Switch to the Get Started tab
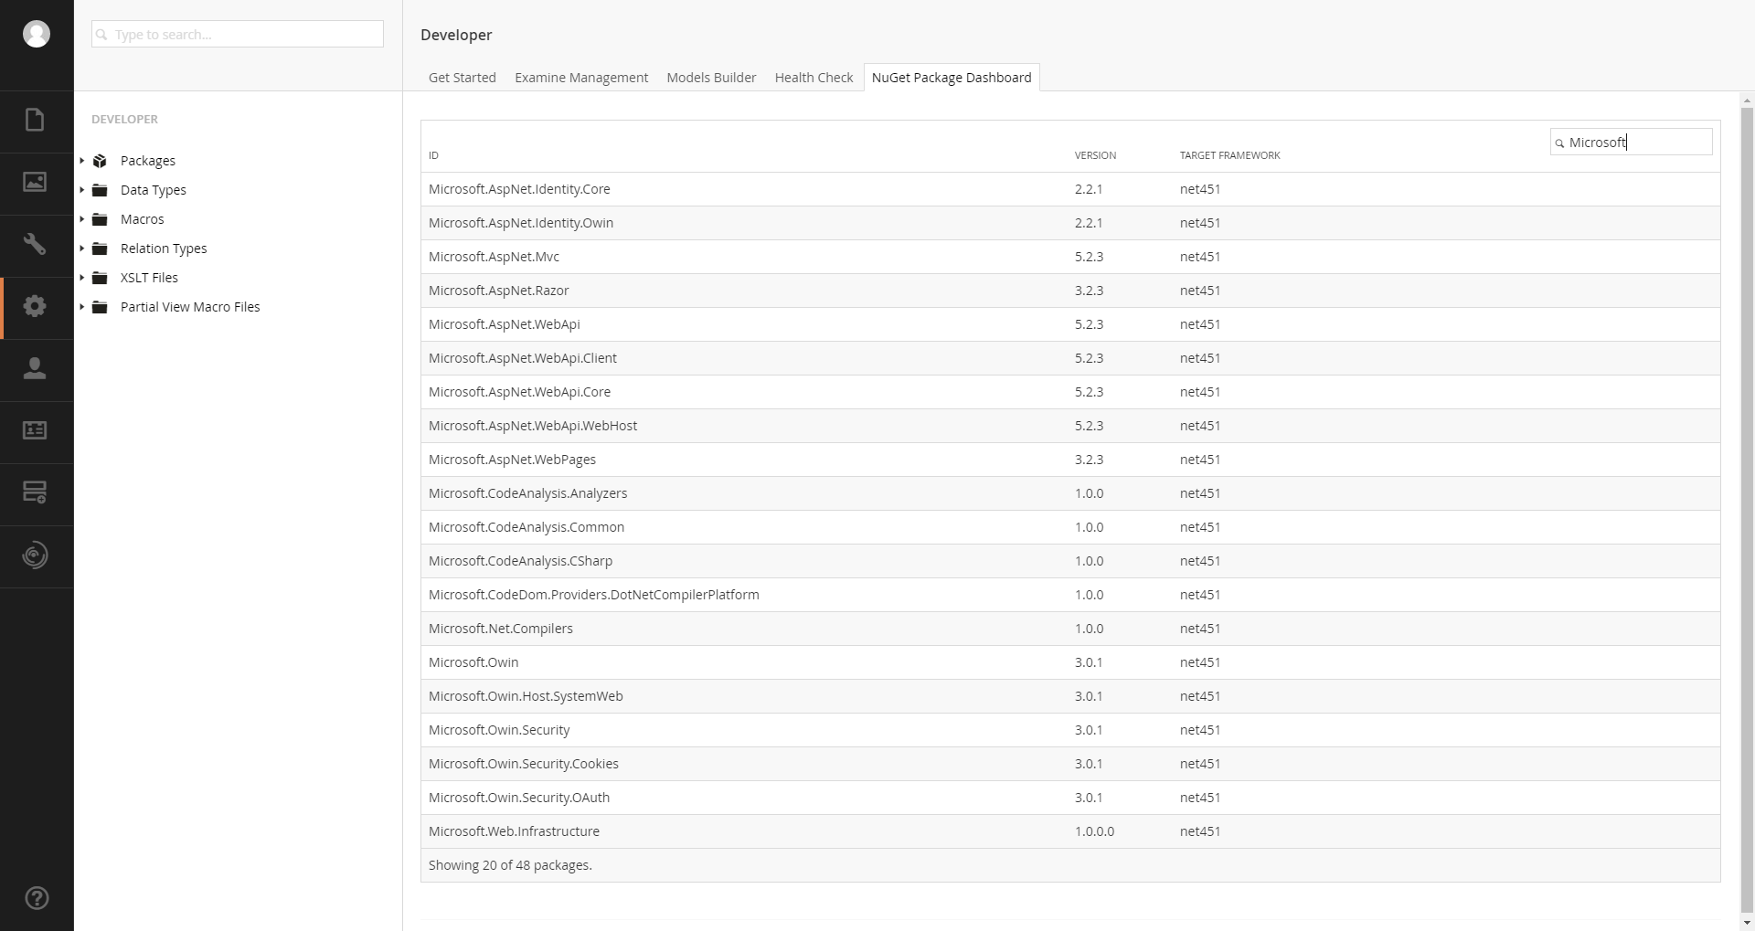 tap(463, 78)
